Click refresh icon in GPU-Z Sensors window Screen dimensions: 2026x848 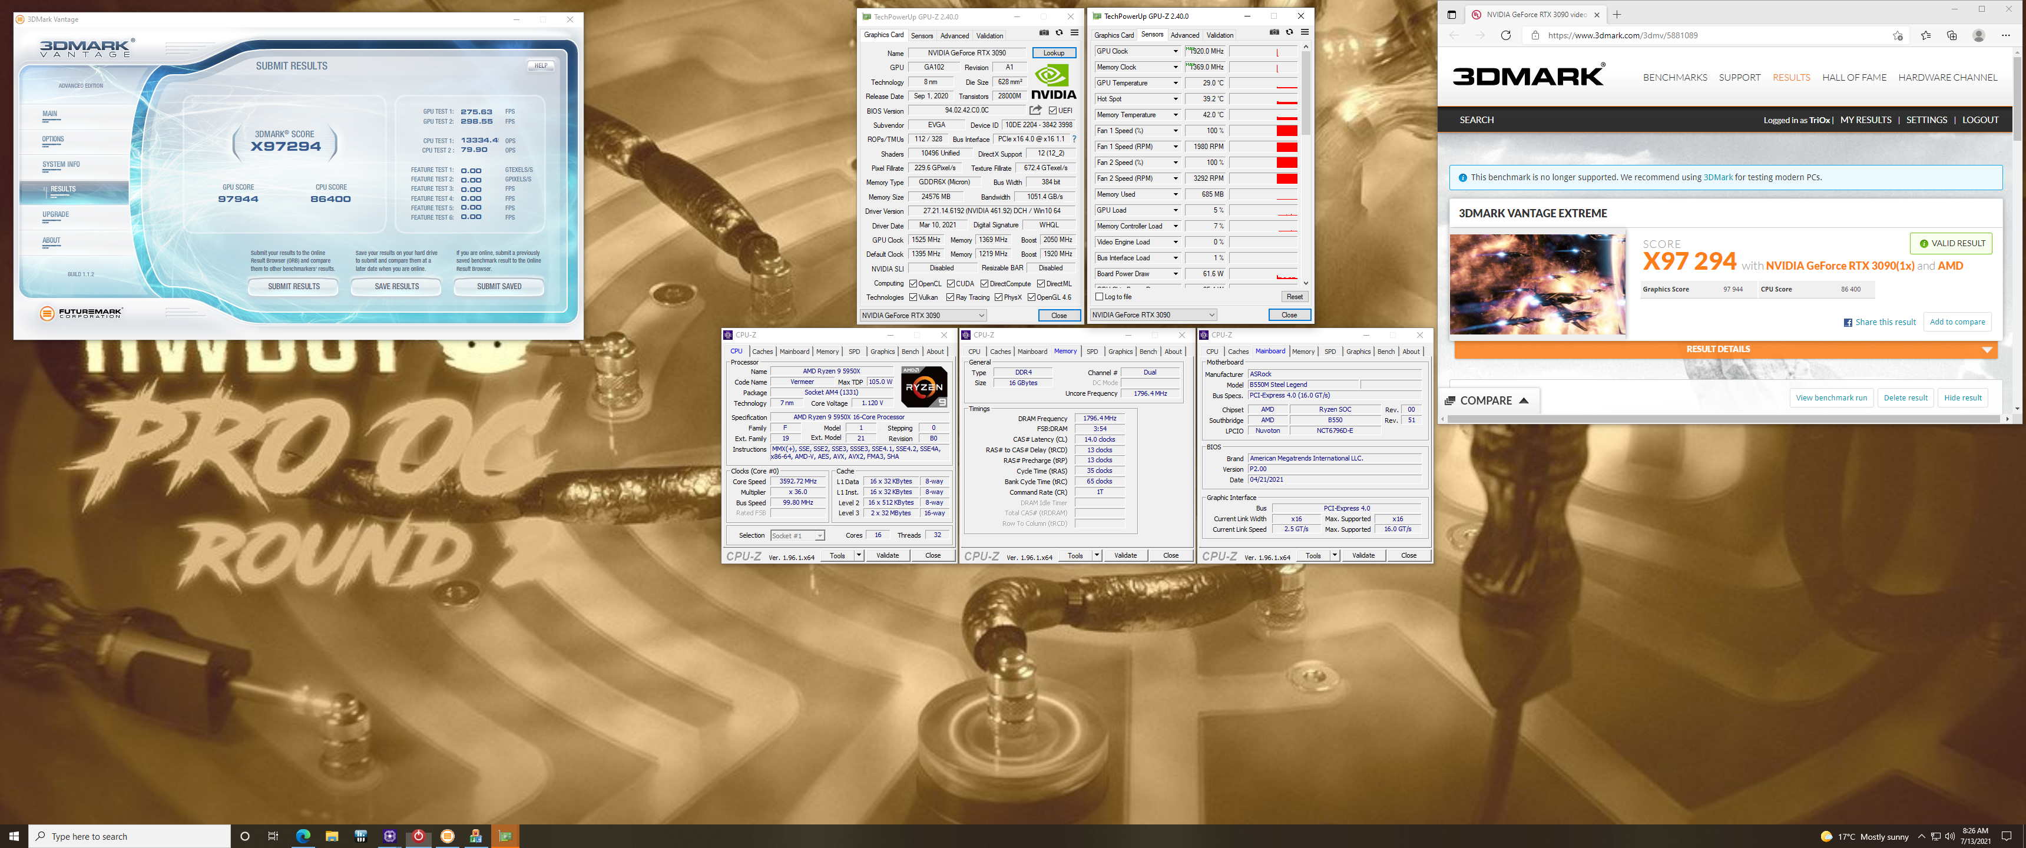coord(1289,32)
